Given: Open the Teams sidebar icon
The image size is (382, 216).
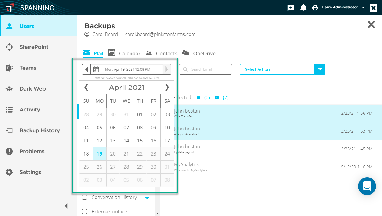Looking at the screenshot, I should (9, 68).
